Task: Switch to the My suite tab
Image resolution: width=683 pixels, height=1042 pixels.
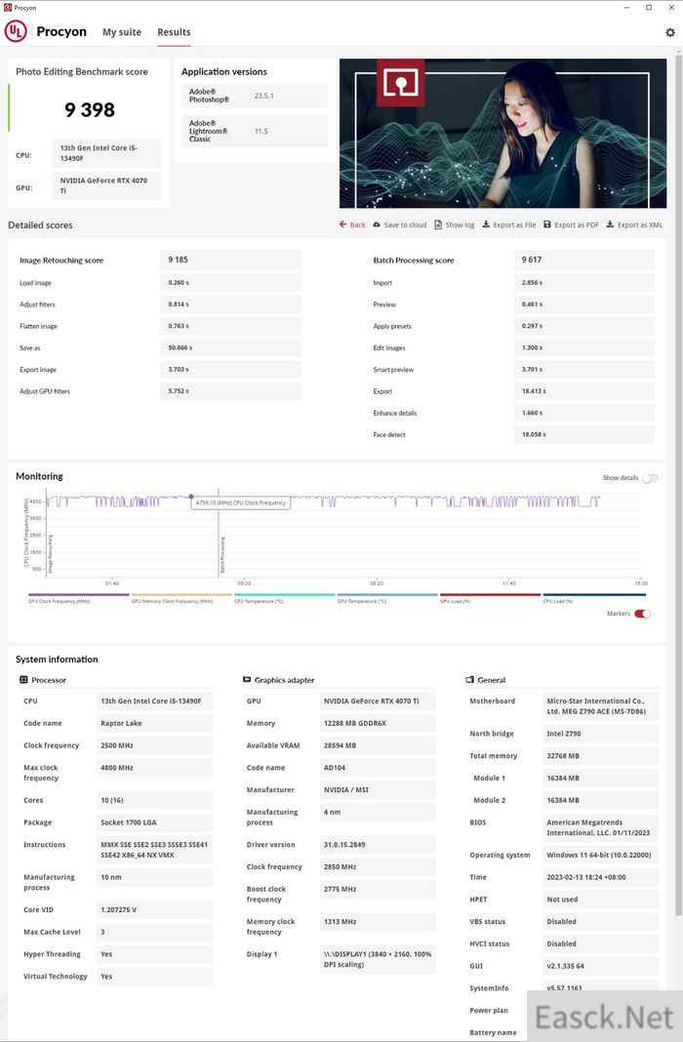Action: 122,32
